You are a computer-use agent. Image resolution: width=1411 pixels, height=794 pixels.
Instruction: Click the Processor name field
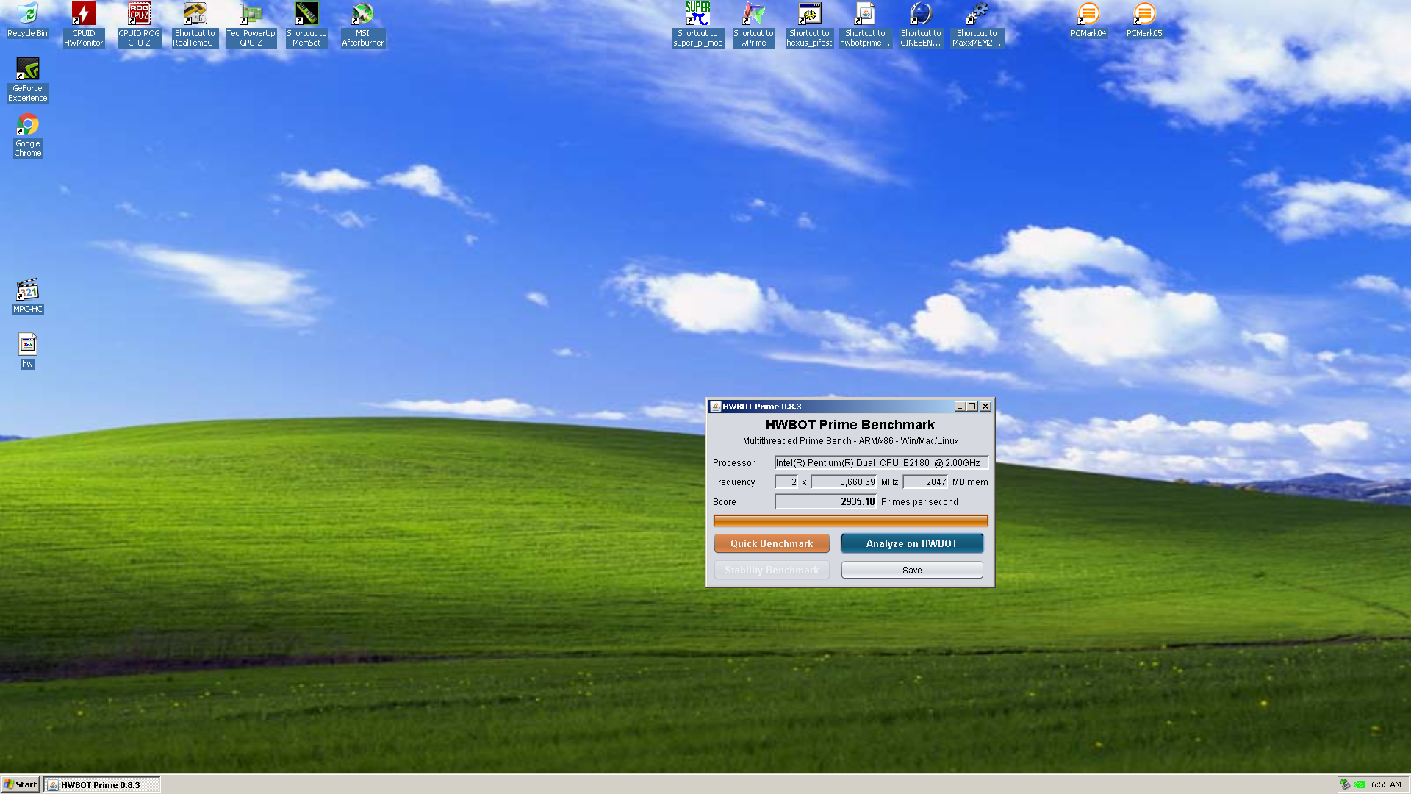(x=881, y=463)
